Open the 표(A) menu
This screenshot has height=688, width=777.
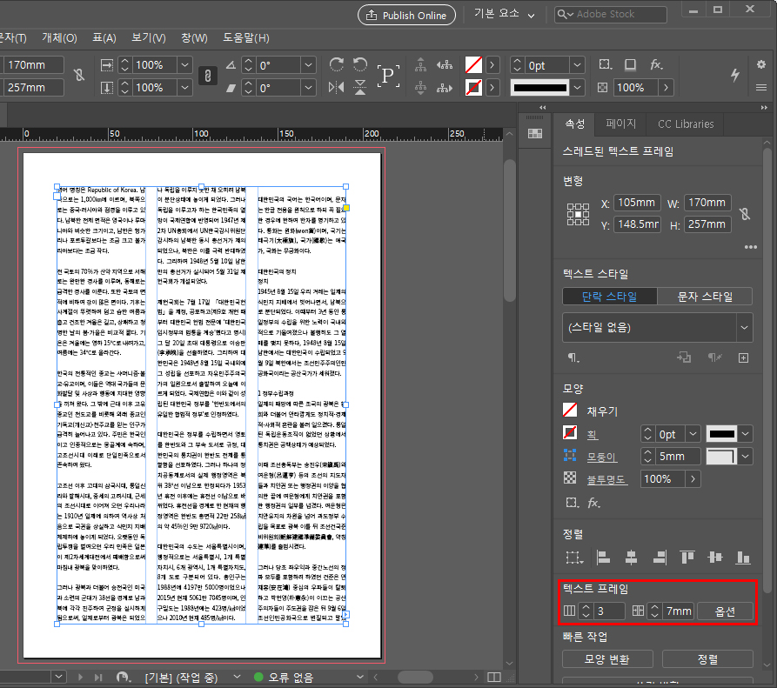[104, 38]
